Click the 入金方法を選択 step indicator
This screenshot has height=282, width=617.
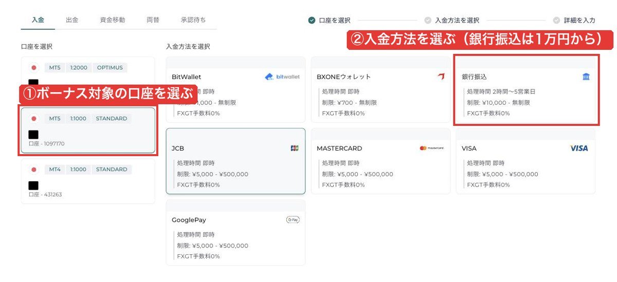(452, 21)
